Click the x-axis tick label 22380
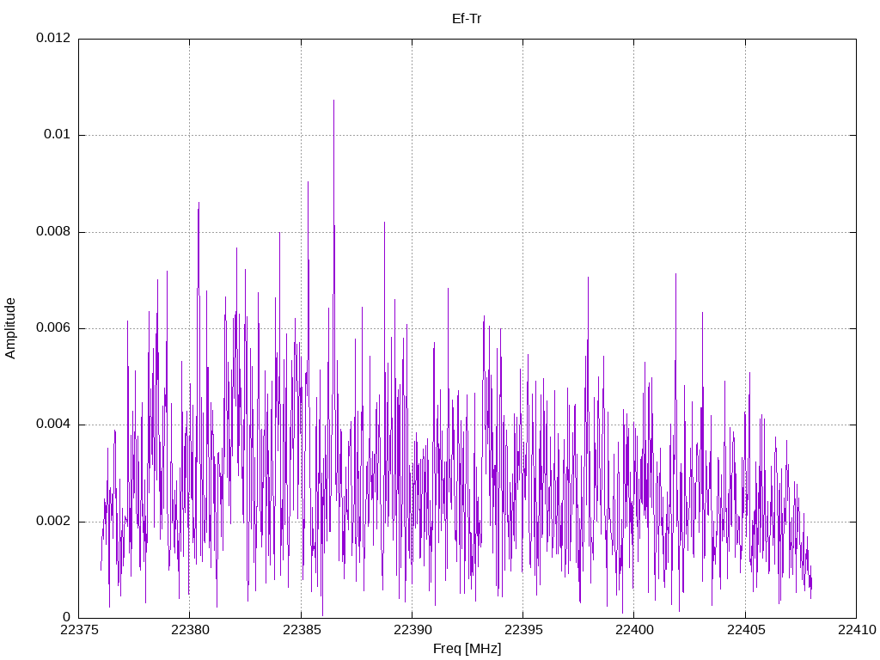Image resolution: width=880 pixels, height=660 pixels. tap(190, 630)
